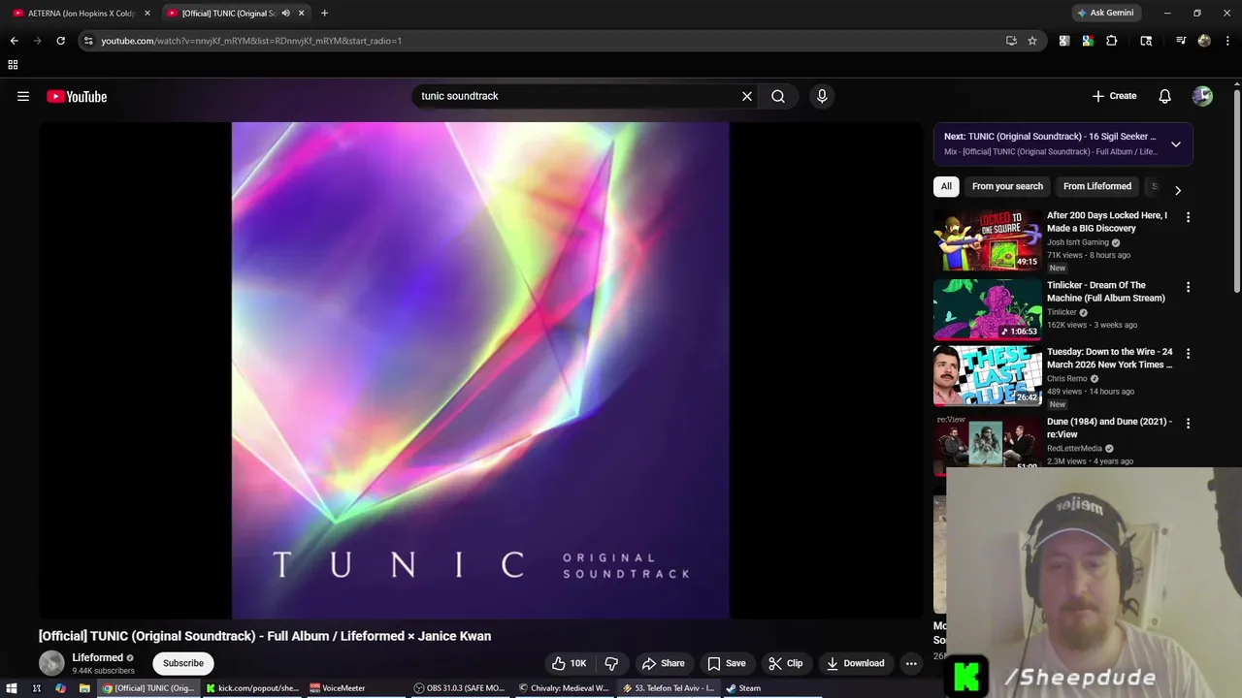
Task: Like the TUNIC video
Action: [x=570, y=663]
